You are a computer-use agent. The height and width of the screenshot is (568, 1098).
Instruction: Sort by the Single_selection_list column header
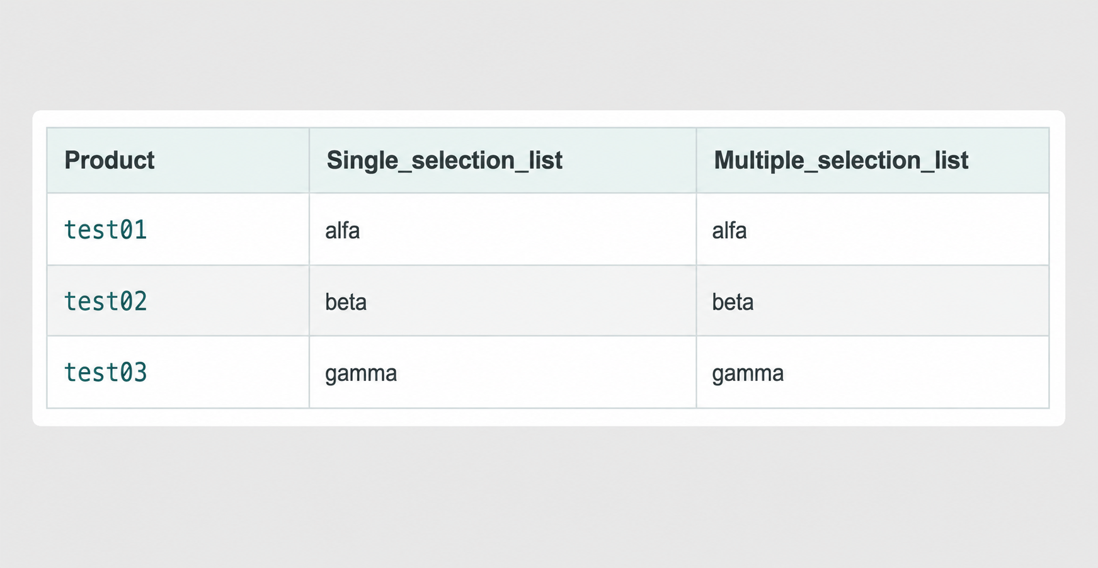coord(444,161)
